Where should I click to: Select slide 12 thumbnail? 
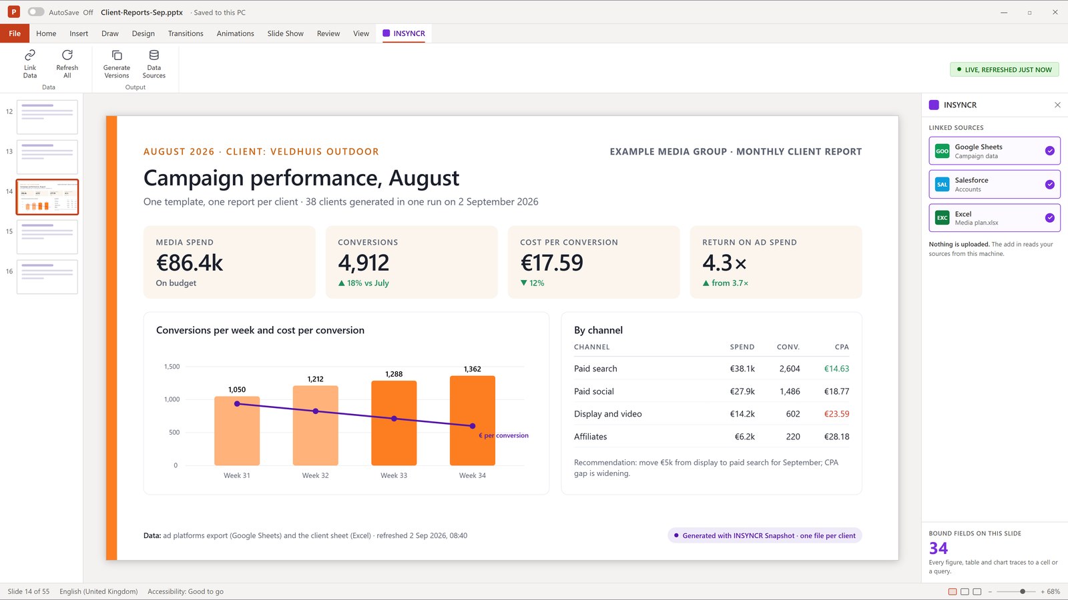pos(47,117)
